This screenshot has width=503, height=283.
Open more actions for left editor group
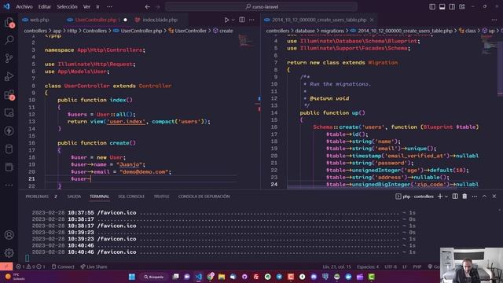[x=251, y=20]
